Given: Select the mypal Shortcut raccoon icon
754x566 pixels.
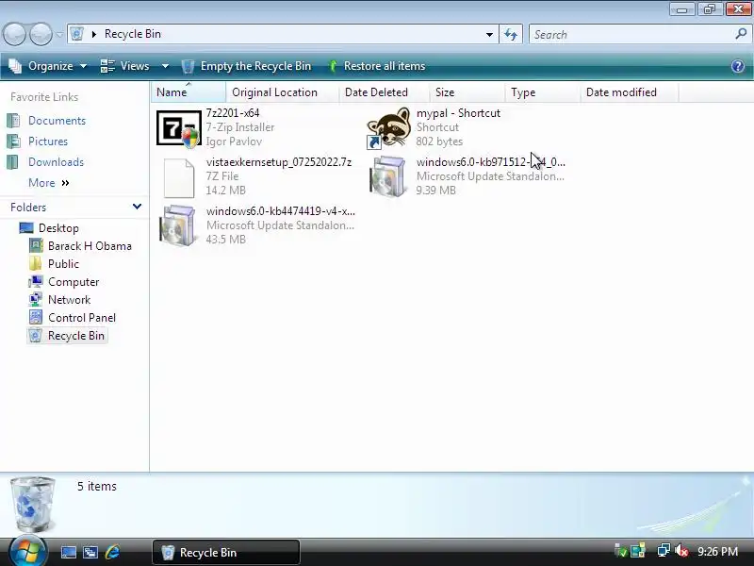Looking at the screenshot, I should (388, 128).
